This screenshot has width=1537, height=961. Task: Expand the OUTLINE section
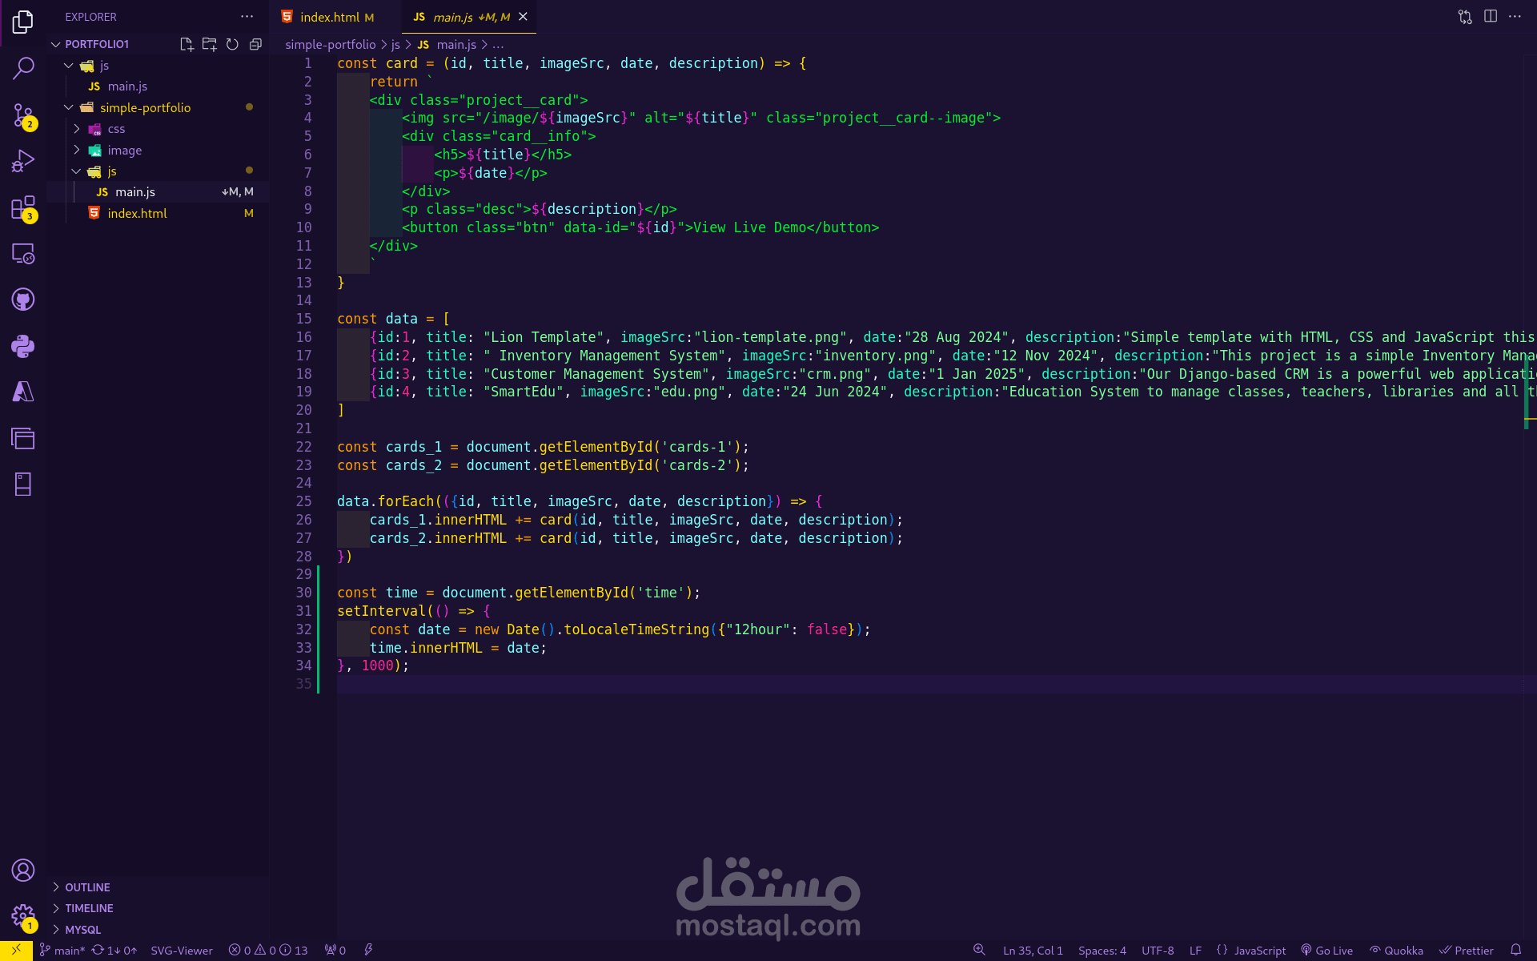(x=87, y=887)
